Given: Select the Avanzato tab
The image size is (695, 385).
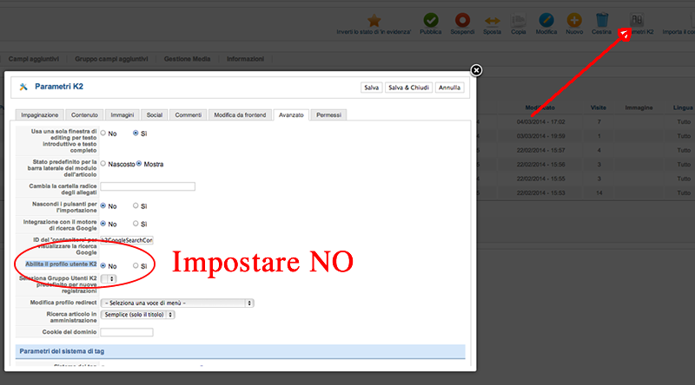Looking at the screenshot, I should (291, 115).
